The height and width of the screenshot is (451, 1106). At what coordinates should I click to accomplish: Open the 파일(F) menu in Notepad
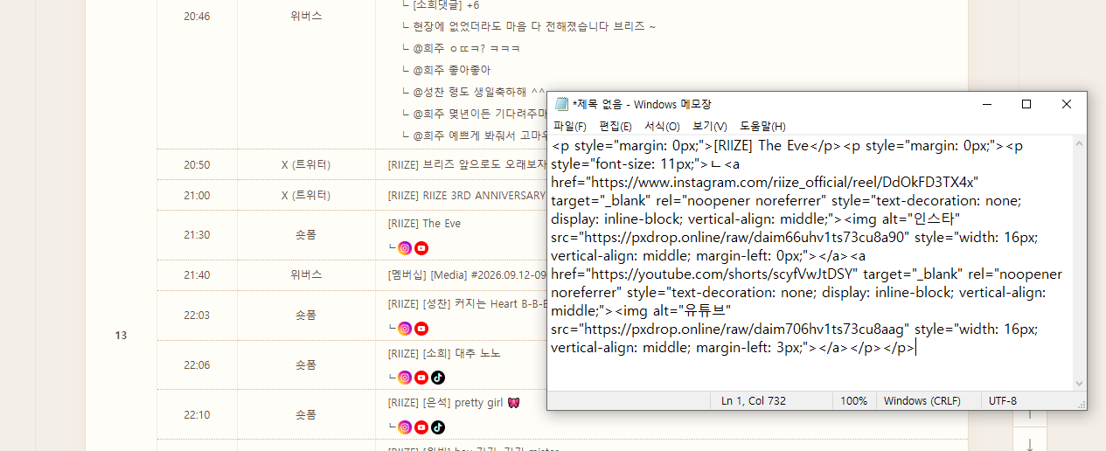pos(570,127)
